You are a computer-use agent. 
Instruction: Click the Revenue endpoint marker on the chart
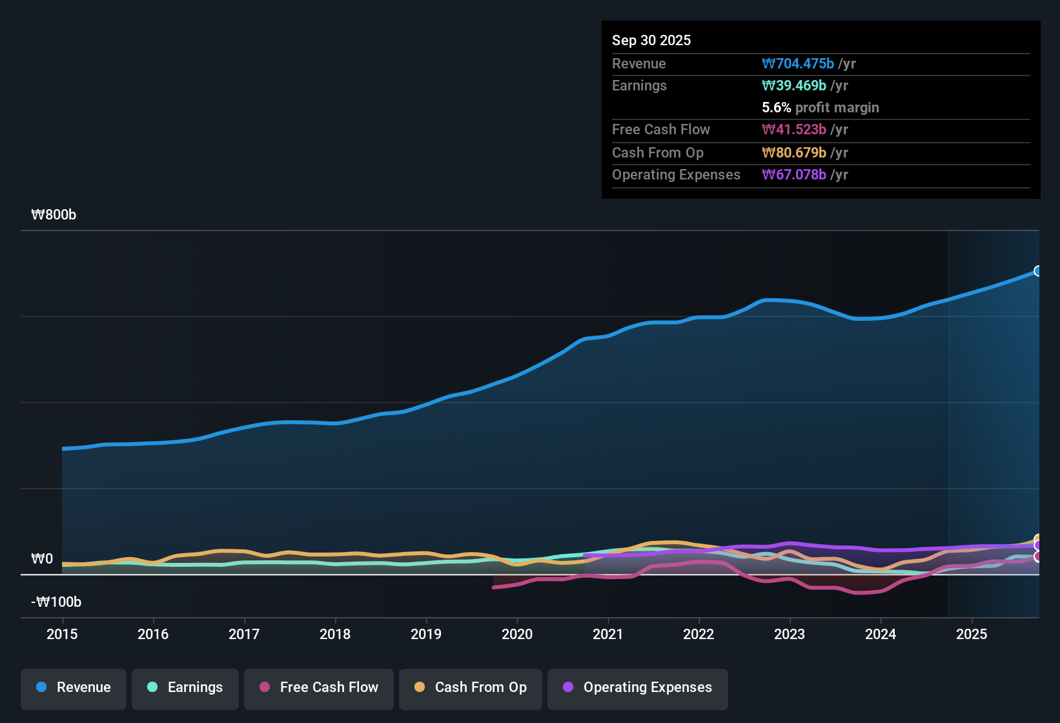point(1038,271)
